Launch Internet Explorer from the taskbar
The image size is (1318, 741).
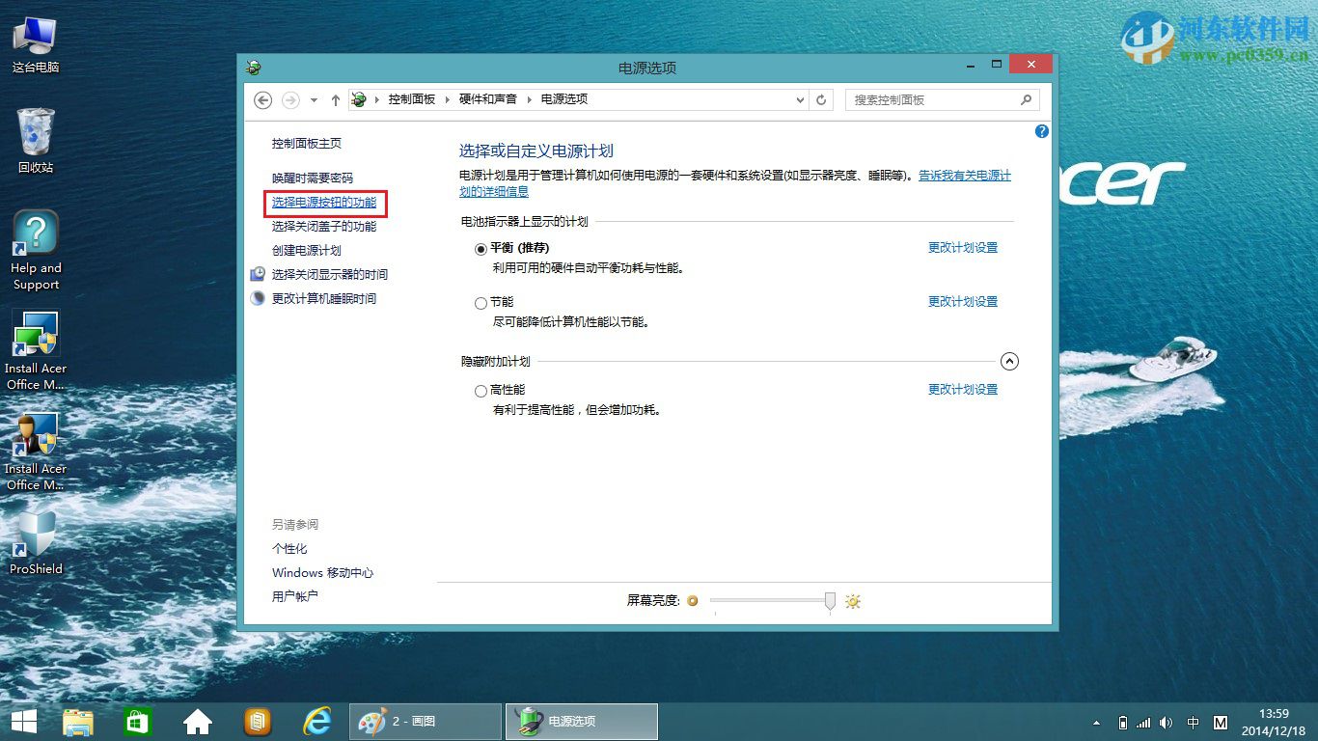click(318, 721)
